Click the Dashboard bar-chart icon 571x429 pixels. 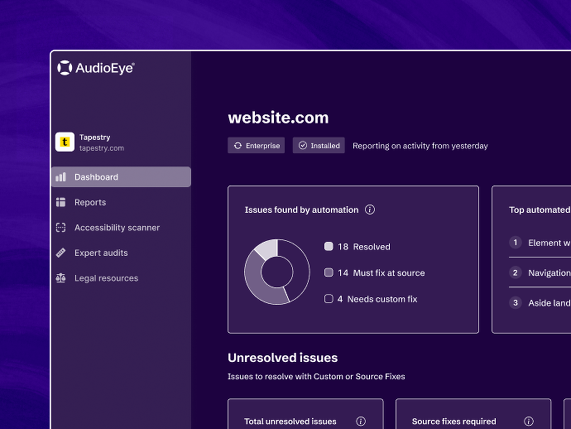[x=61, y=177]
